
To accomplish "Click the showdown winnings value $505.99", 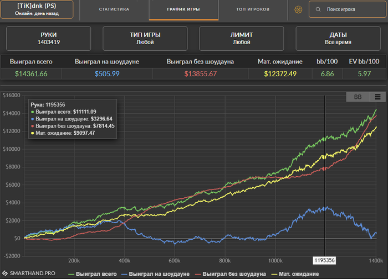I will tap(107, 74).
